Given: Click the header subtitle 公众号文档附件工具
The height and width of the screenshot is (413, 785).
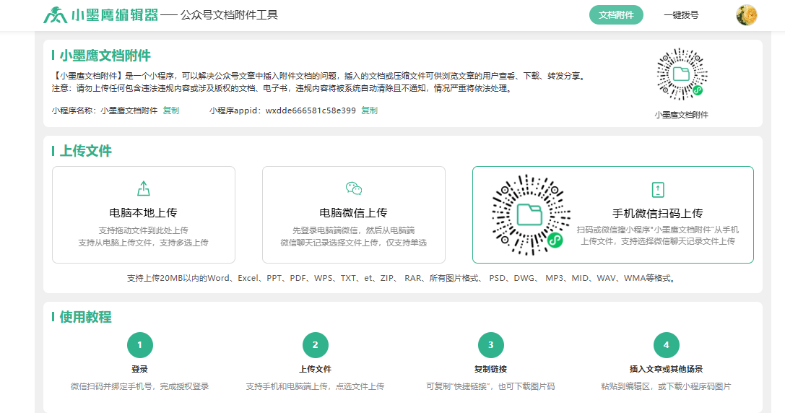Looking at the screenshot, I should click(x=230, y=15).
